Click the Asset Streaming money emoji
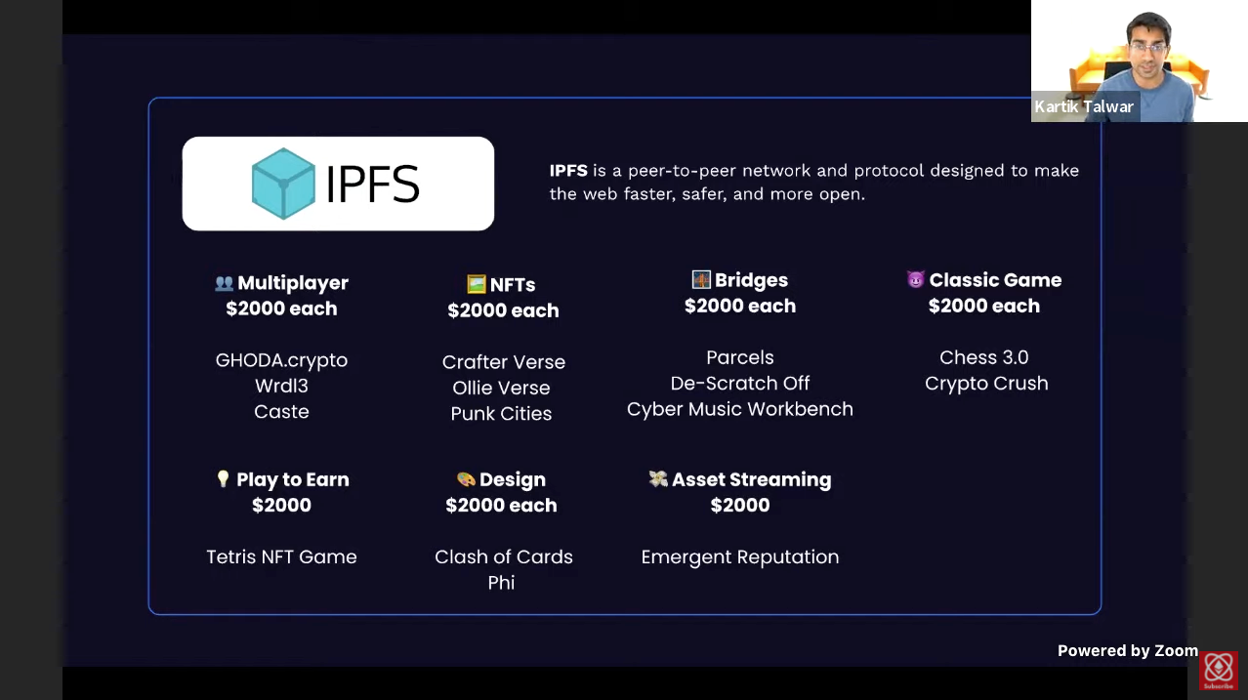This screenshot has height=700, width=1248. (658, 479)
